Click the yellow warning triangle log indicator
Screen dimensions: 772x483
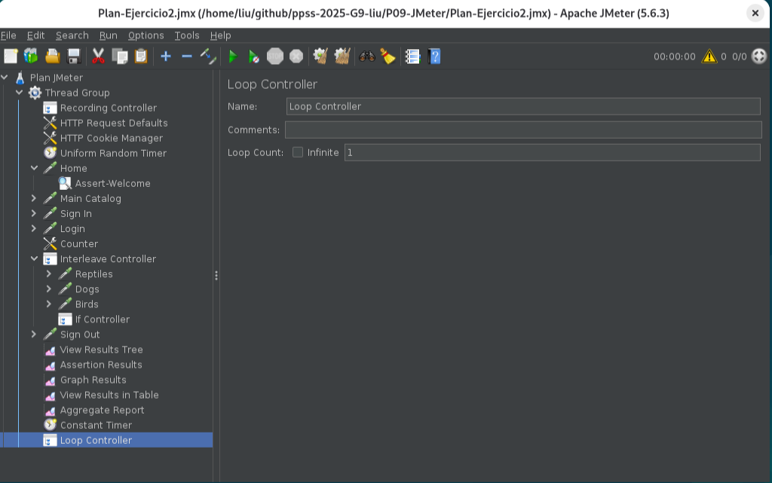tap(709, 57)
